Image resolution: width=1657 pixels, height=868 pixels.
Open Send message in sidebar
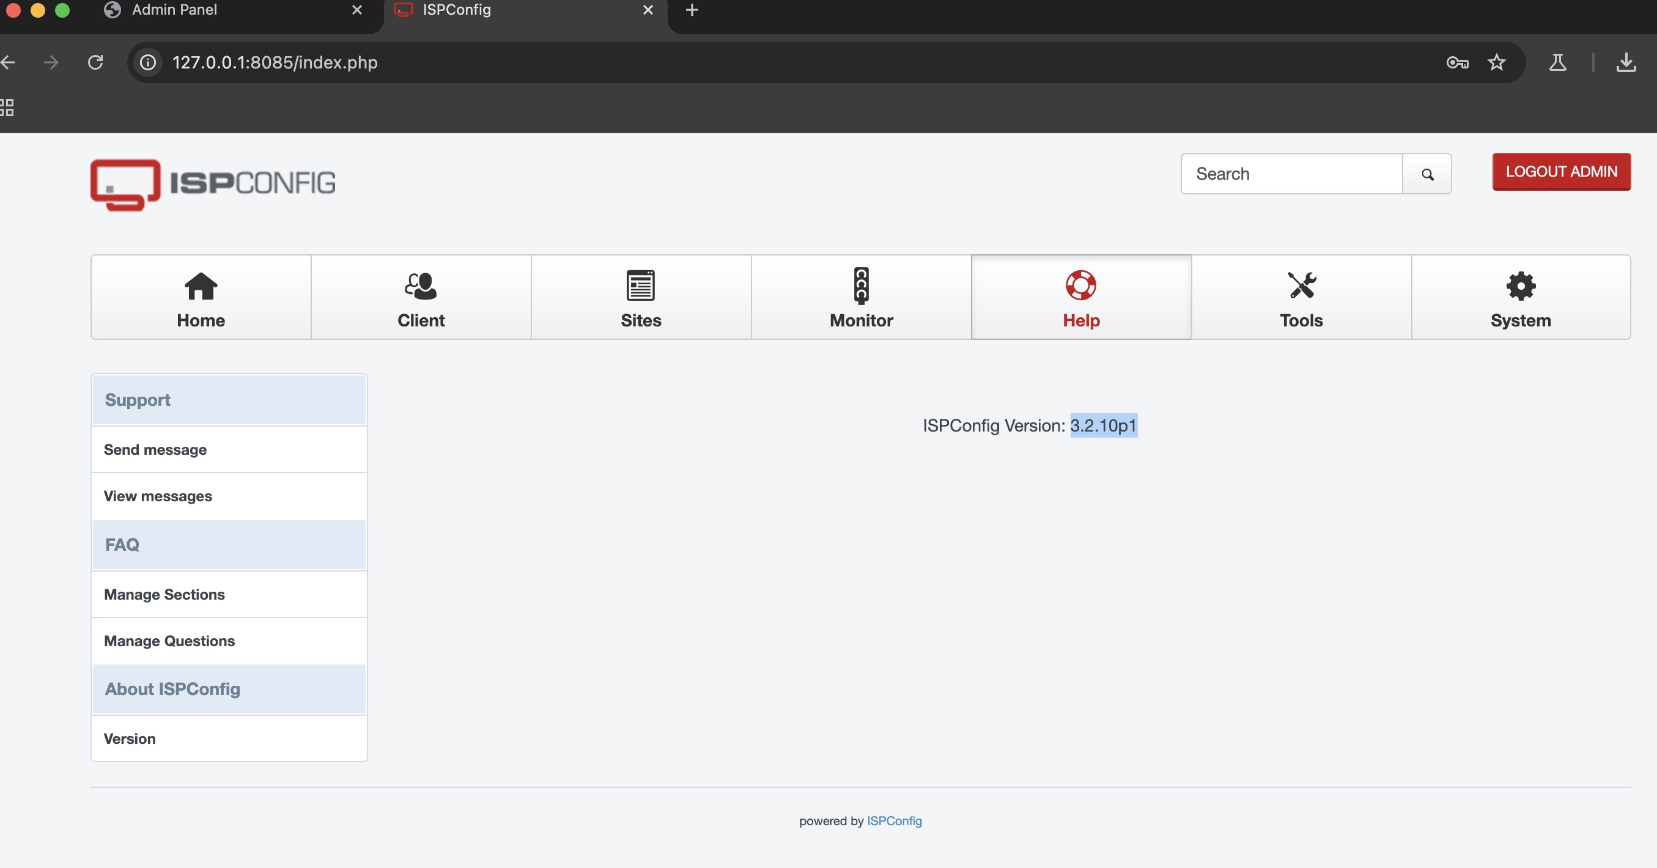[155, 449]
